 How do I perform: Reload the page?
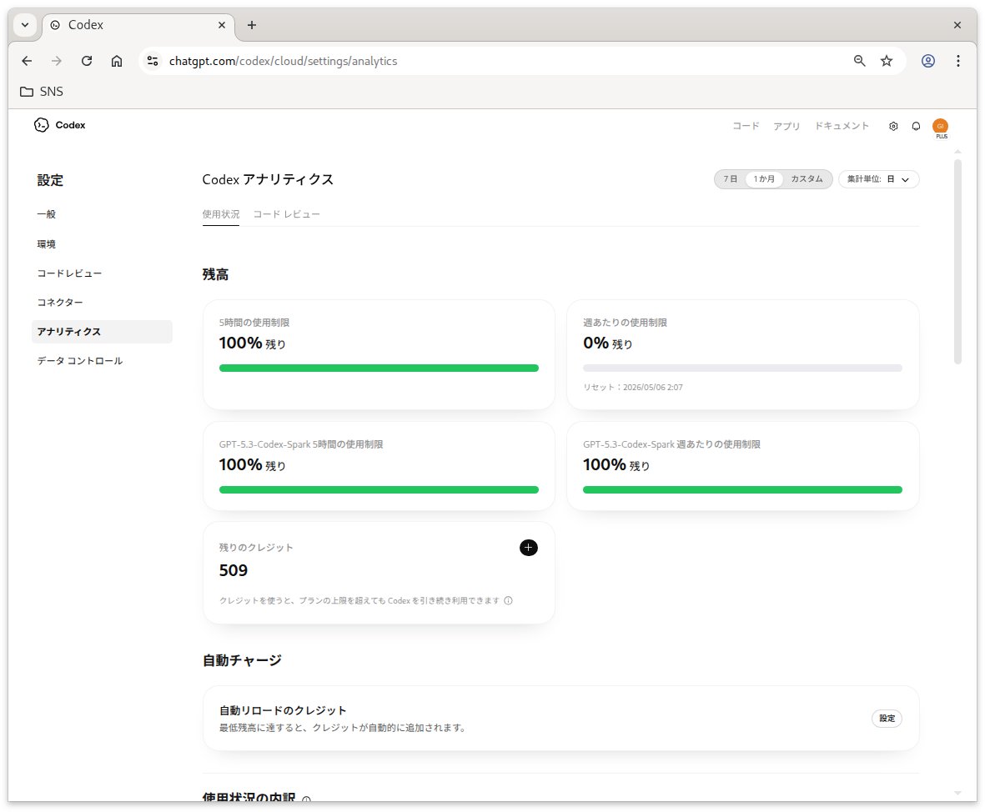pos(87,61)
